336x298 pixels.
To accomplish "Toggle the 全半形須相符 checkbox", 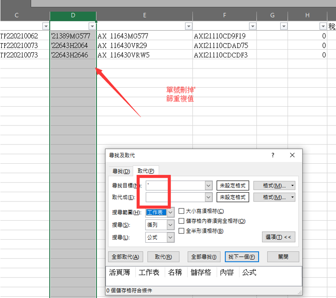I will tap(182, 231).
